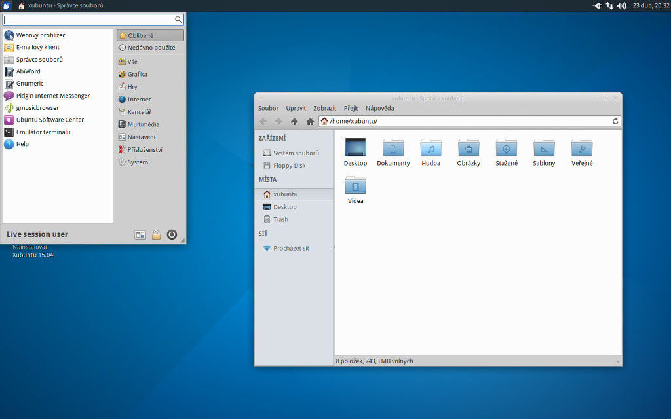Open the Soubor menu
The width and height of the screenshot is (671, 419).
click(268, 109)
